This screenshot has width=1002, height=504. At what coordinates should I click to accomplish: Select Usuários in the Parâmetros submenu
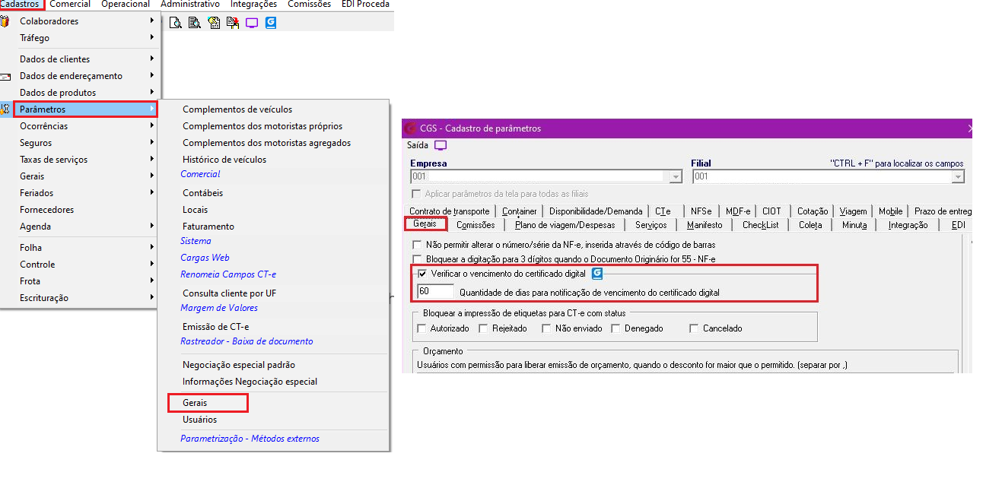click(x=199, y=420)
